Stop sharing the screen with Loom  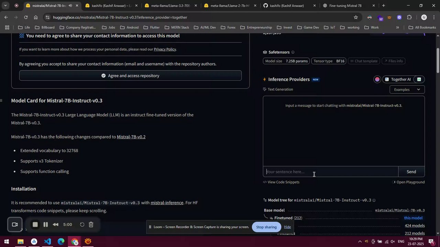coord(266,227)
